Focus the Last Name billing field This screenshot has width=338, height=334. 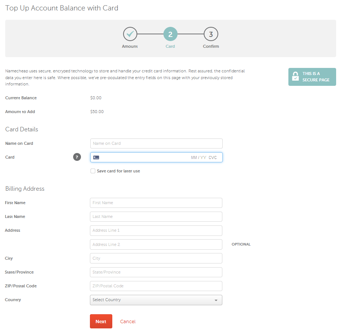(x=156, y=217)
